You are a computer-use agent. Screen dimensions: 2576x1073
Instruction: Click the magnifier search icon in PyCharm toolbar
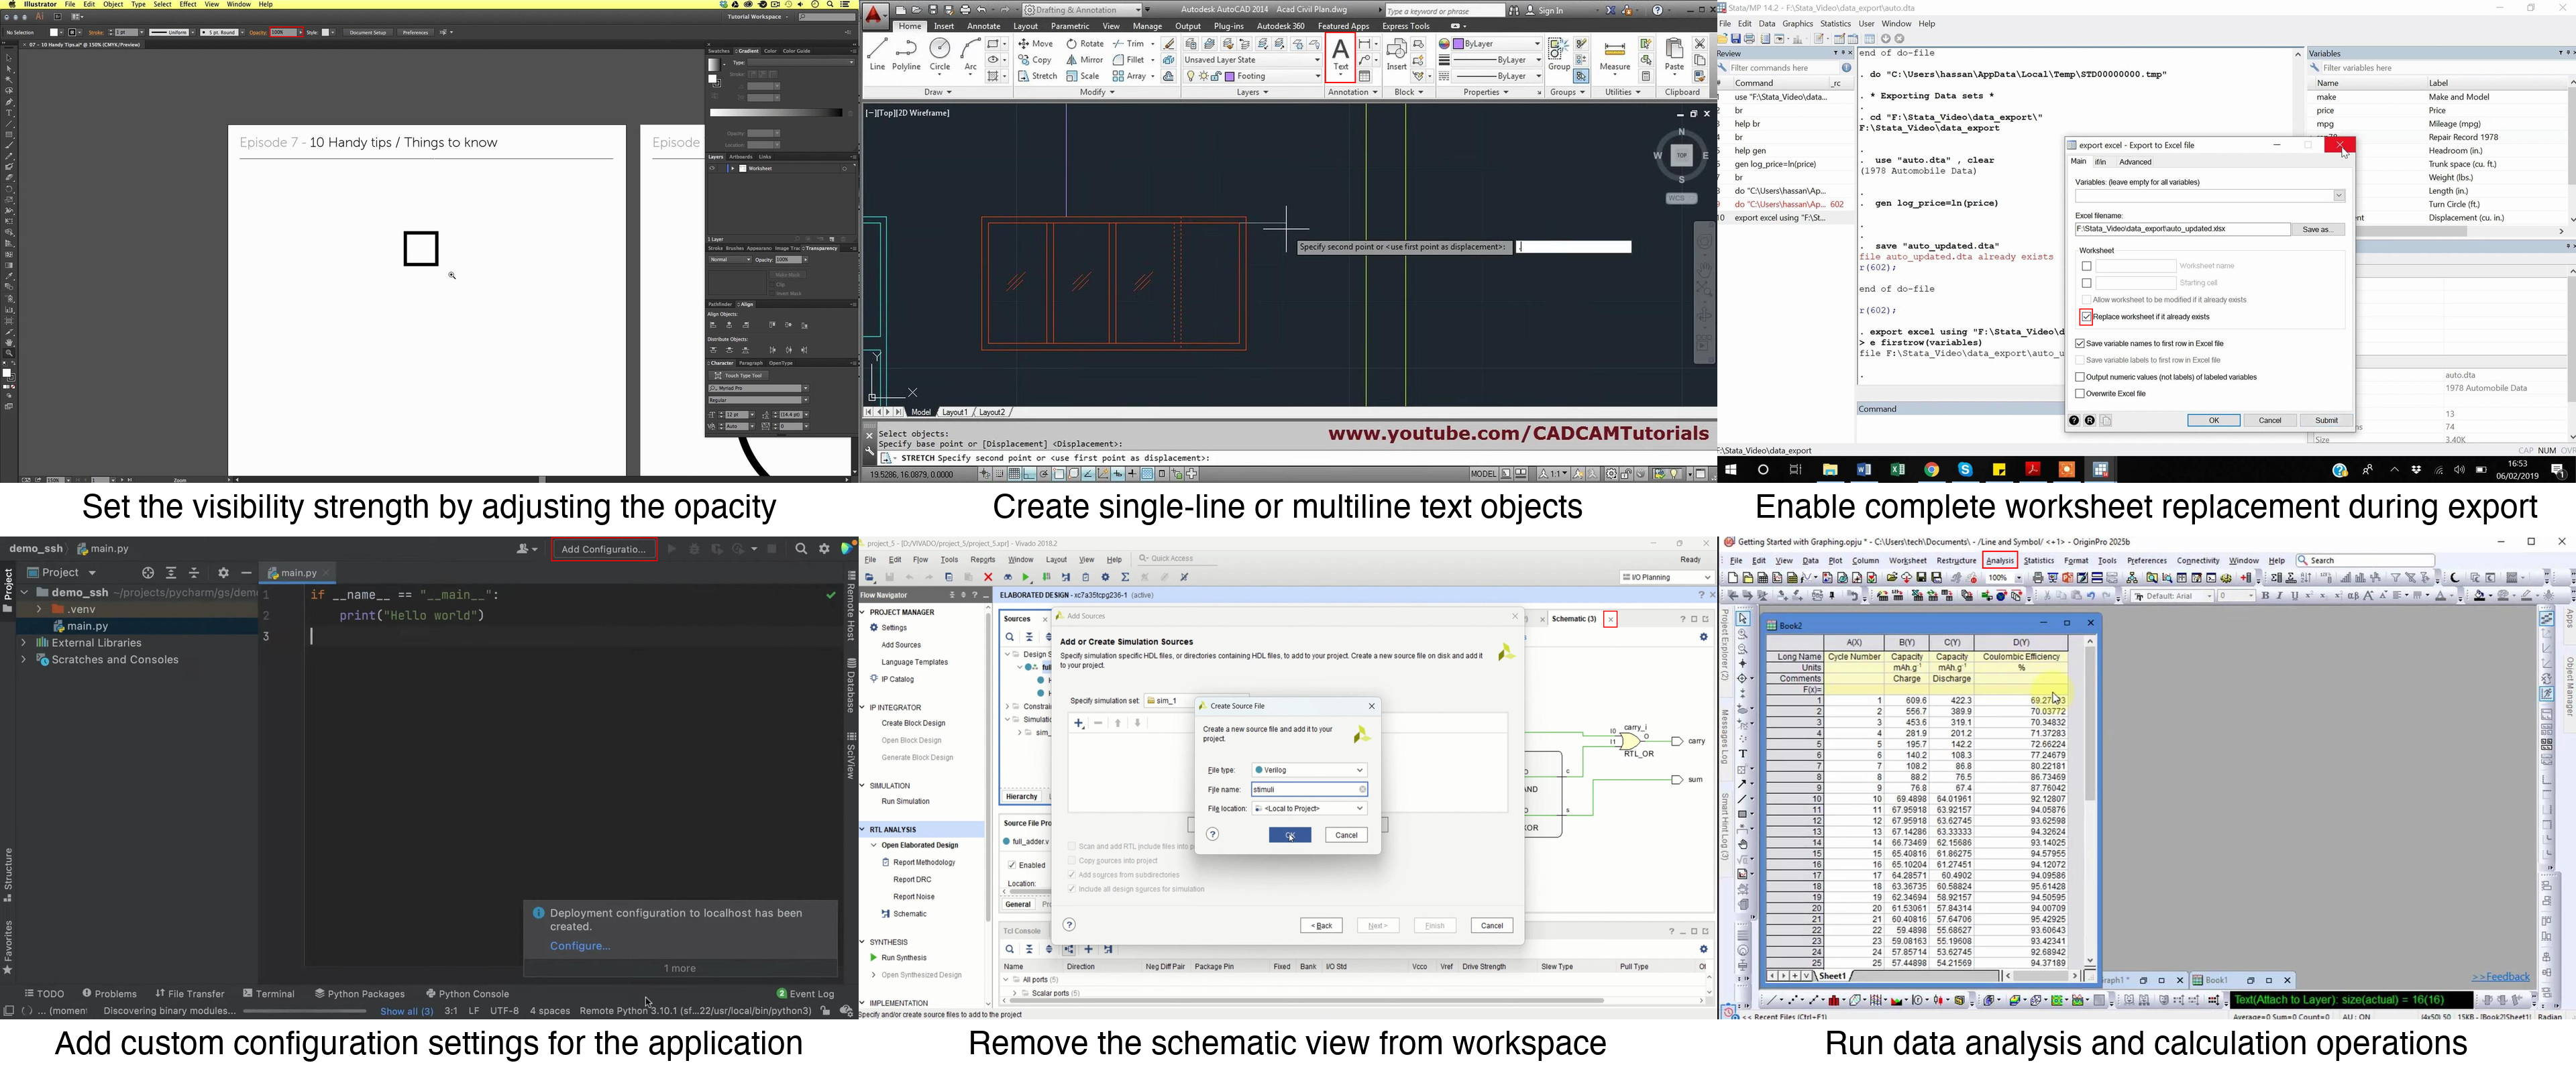click(x=801, y=549)
